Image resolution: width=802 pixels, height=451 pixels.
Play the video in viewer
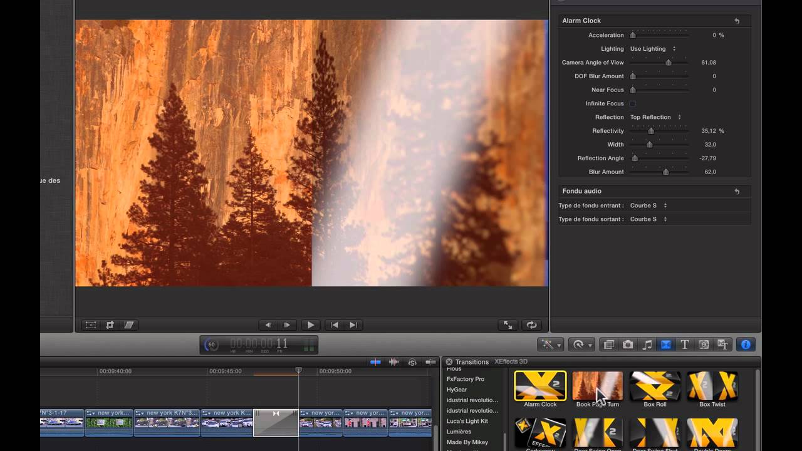pyautogui.click(x=311, y=325)
